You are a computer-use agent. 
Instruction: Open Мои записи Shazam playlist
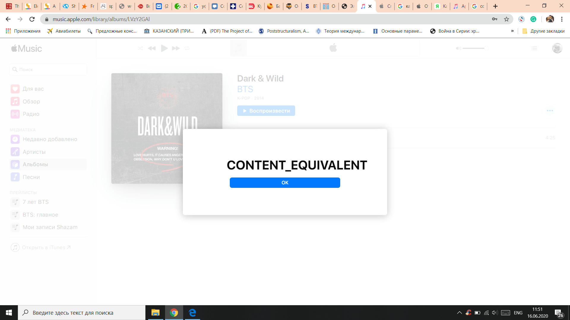(x=48, y=227)
